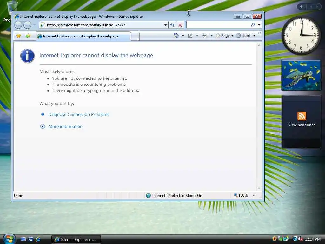Viewport: 325px width, 244px height.
Task: Click the window title bar IE icon
Action: tap(17, 17)
